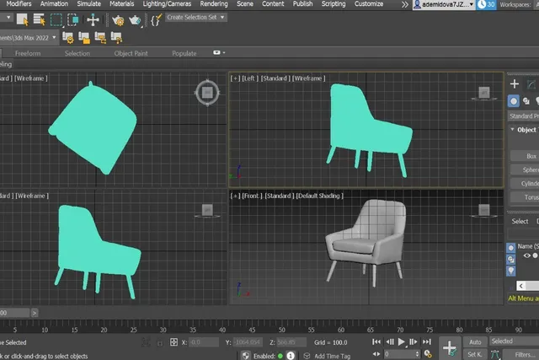
Task: Select the Shapes category icon
Action: tap(526, 101)
